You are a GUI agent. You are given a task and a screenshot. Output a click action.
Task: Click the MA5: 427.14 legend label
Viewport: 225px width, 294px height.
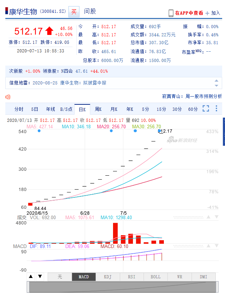pyautogui.click(x=40, y=127)
